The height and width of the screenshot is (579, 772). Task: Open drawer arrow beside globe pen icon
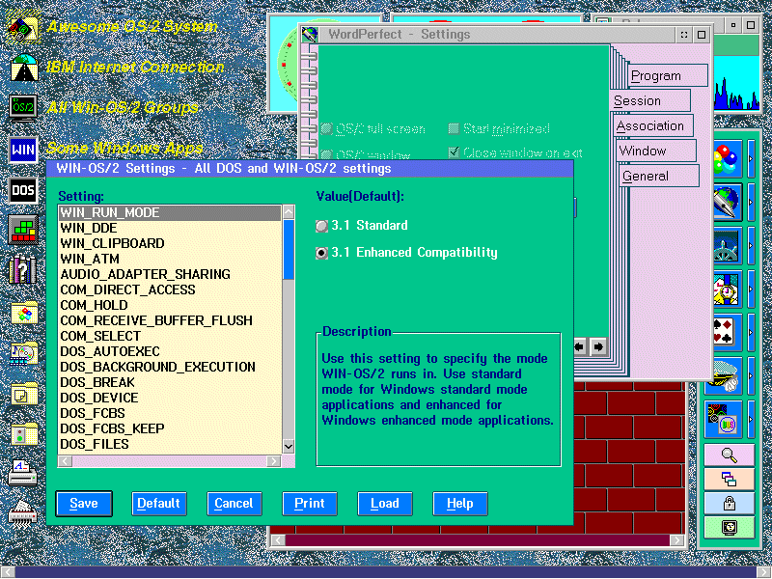[x=751, y=202]
